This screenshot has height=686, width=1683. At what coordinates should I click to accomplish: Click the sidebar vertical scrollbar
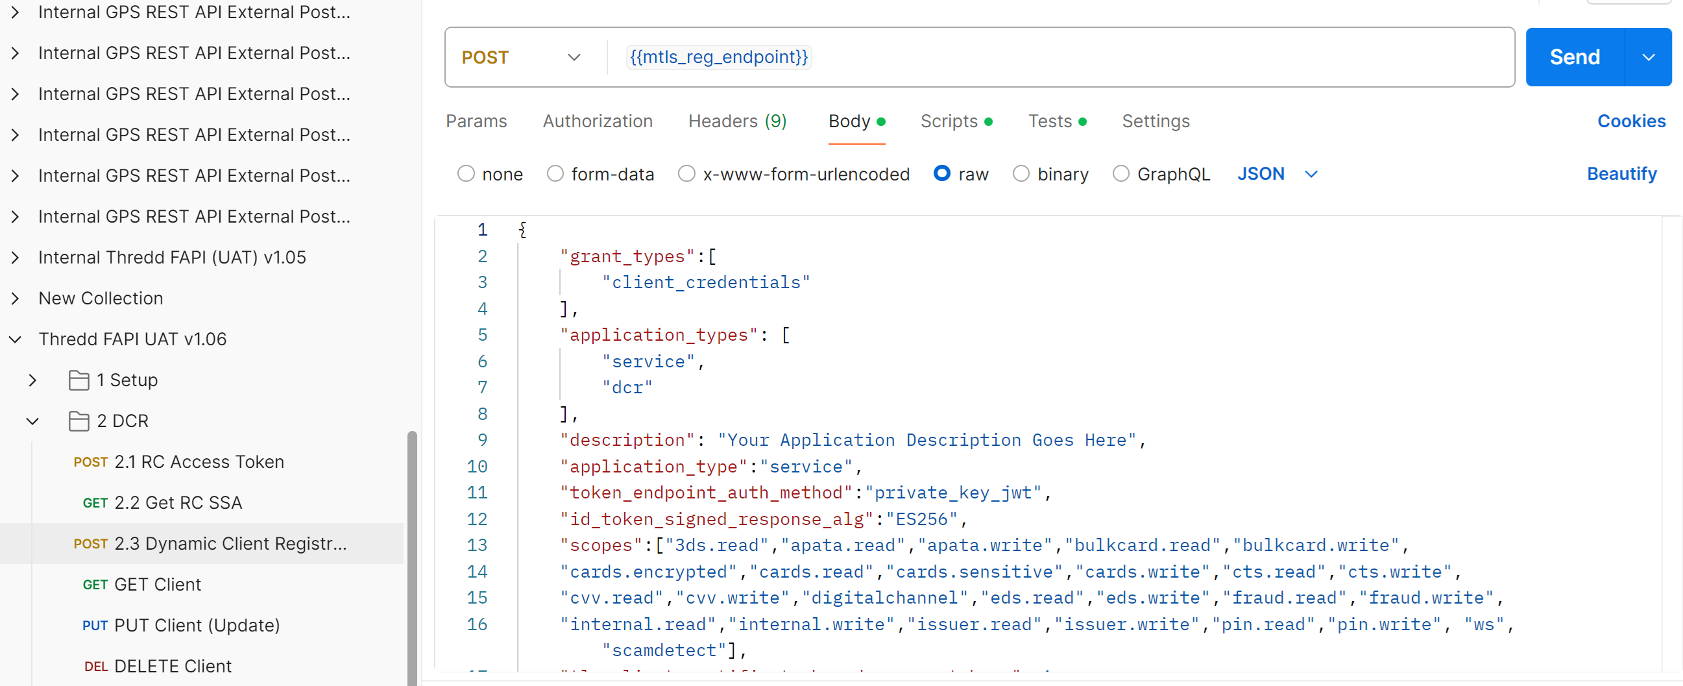tap(411, 559)
